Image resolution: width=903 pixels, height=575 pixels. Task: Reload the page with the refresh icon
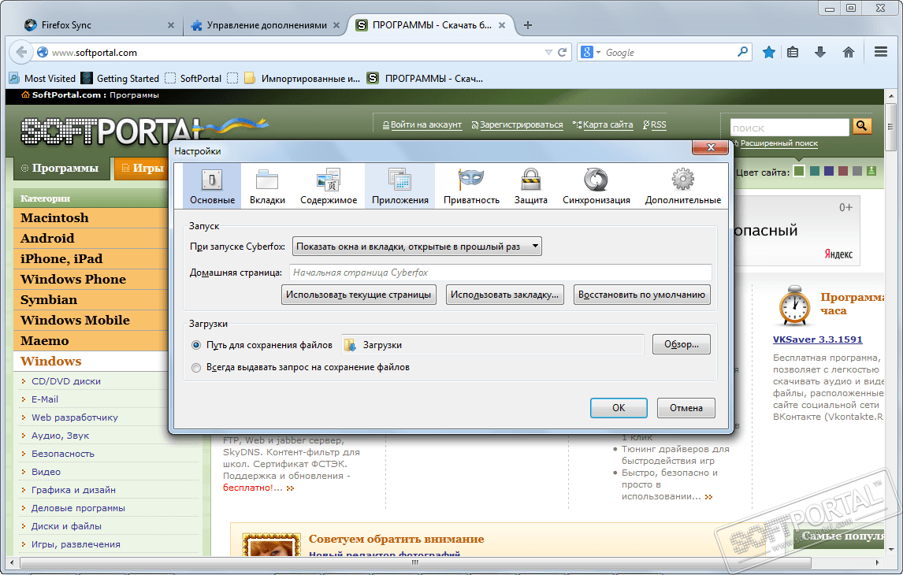(563, 52)
